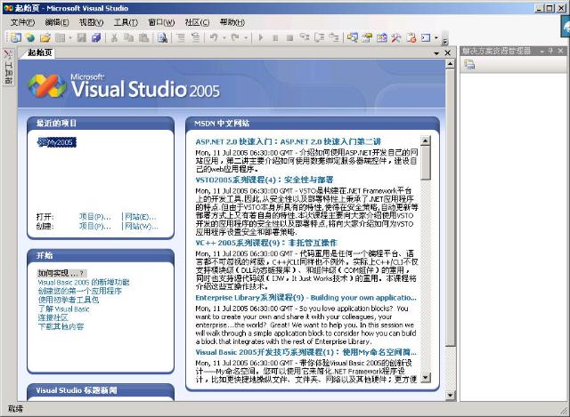This screenshot has height=417, width=570.
Task: Click the Step Into debug icon
Action: point(305,37)
